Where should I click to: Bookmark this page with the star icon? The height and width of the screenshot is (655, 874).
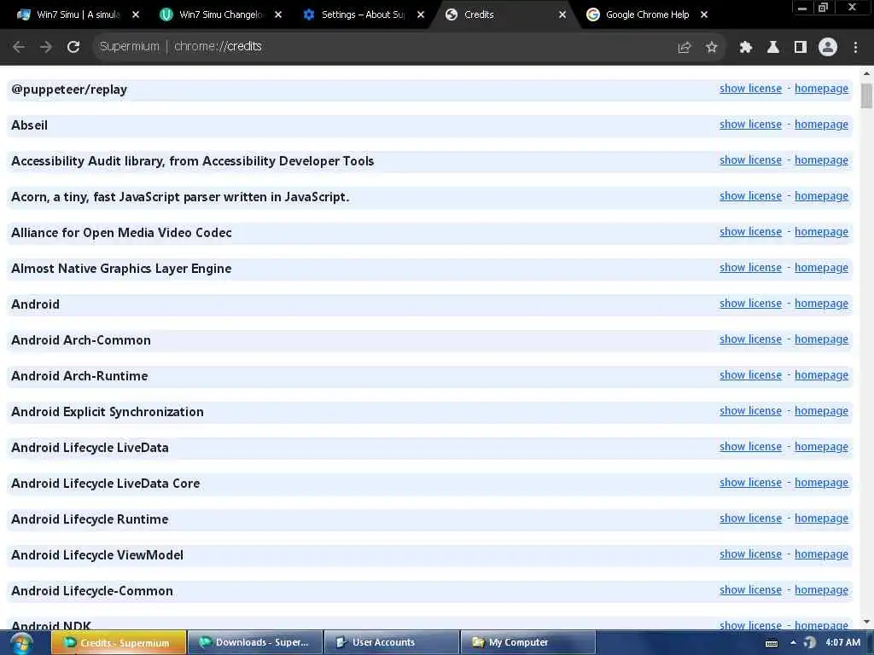(x=711, y=48)
